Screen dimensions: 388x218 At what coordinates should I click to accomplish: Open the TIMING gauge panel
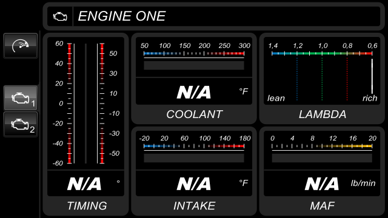[85, 124]
